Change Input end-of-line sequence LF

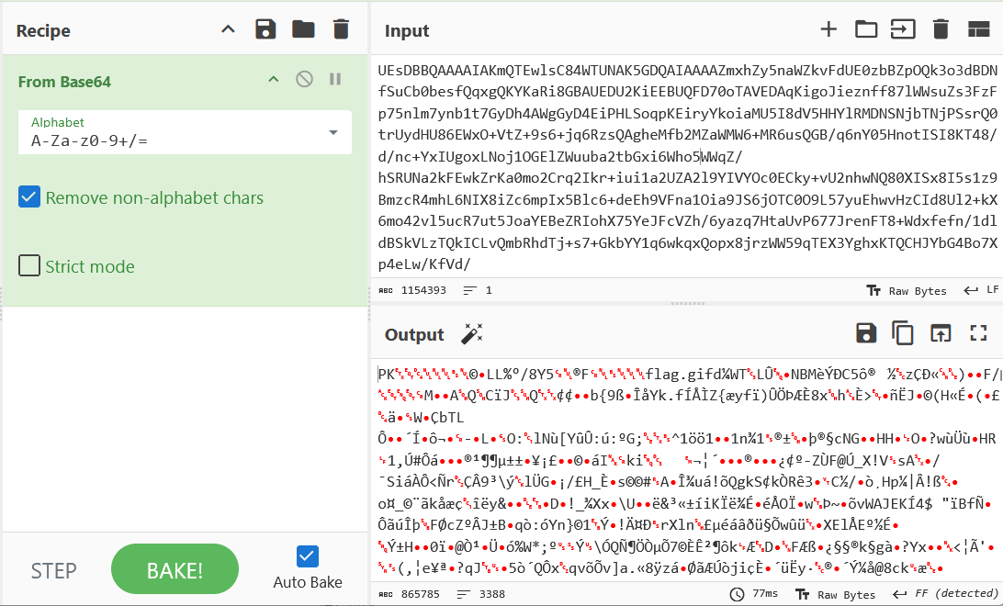(x=981, y=291)
